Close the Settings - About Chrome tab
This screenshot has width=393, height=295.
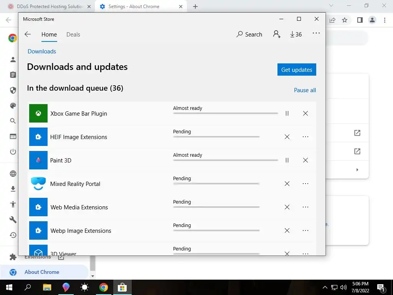point(181,7)
